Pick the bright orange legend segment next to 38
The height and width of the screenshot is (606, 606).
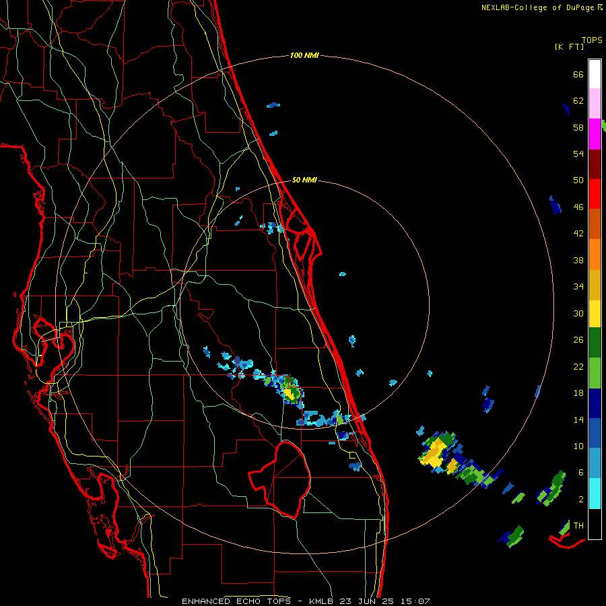pyautogui.click(x=595, y=255)
